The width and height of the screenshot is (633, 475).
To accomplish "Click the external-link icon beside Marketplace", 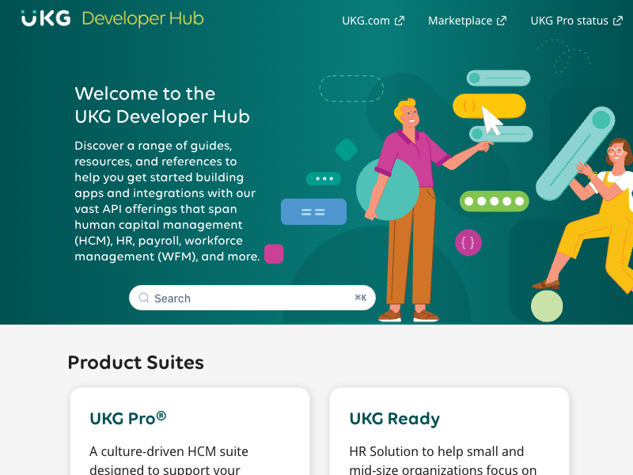I will pyautogui.click(x=502, y=21).
